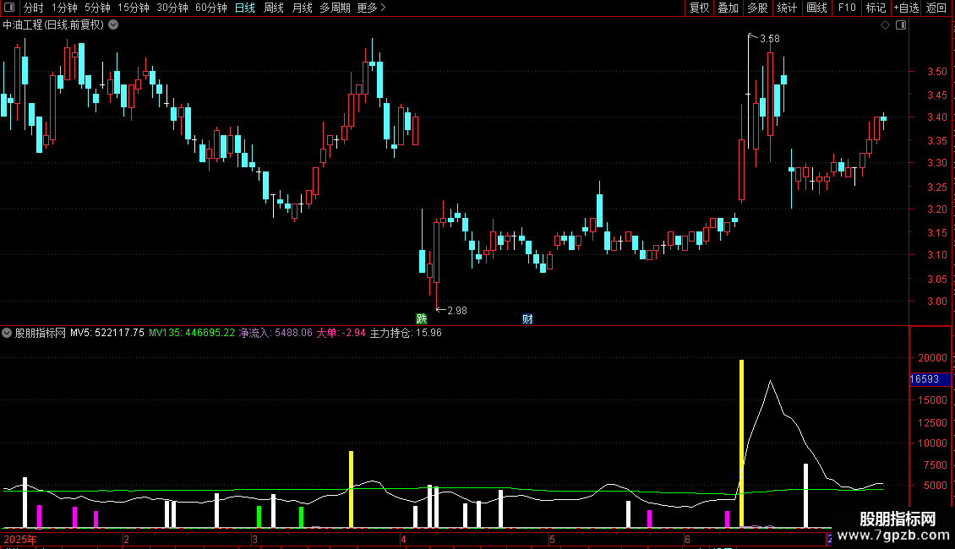
Task: Switch to the 周线 weekly chart
Action: 274,8
